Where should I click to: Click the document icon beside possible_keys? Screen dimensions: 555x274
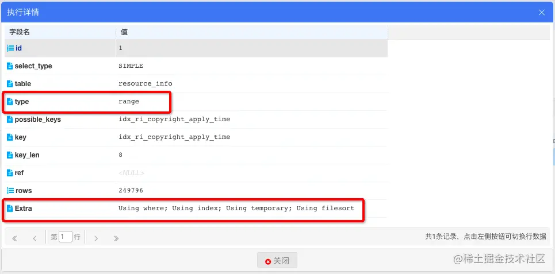click(x=10, y=119)
